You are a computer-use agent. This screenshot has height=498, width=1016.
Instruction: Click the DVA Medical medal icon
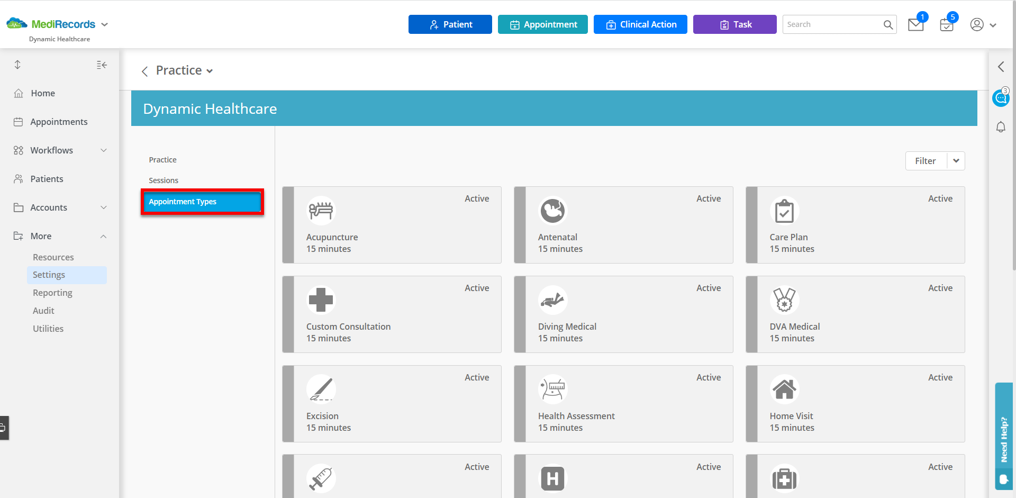784,300
